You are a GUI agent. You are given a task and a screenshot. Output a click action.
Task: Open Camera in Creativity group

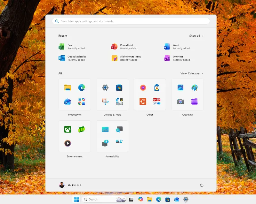click(180, 102)
